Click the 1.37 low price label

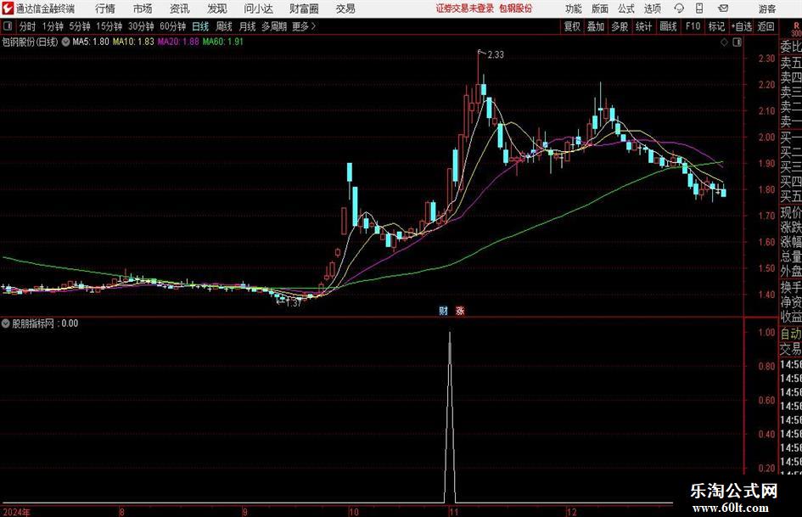(x=293, y=303)
